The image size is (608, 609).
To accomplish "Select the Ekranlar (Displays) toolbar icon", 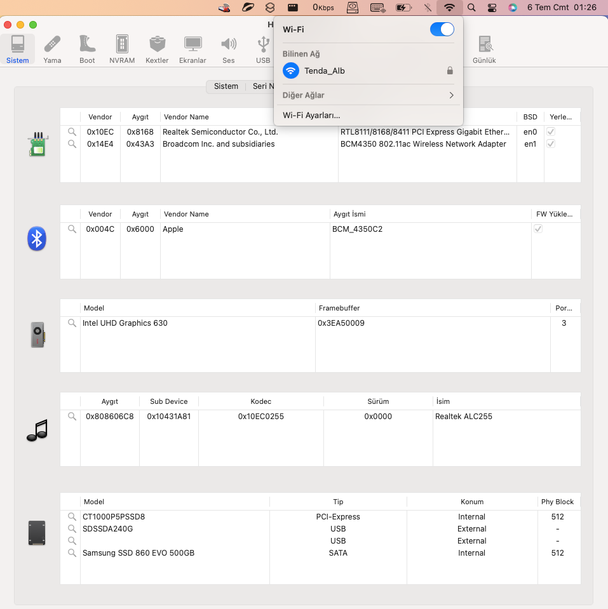I will (x=193, y=50).
